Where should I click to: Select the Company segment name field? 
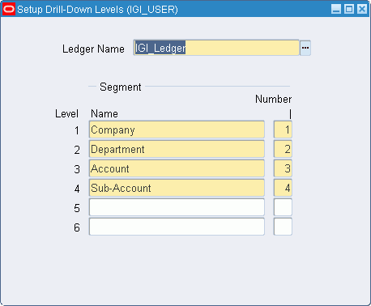[177, 130]
